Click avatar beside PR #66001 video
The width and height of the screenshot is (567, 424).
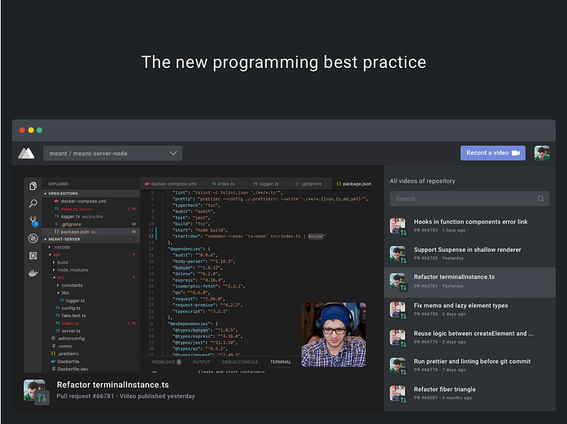397,394
